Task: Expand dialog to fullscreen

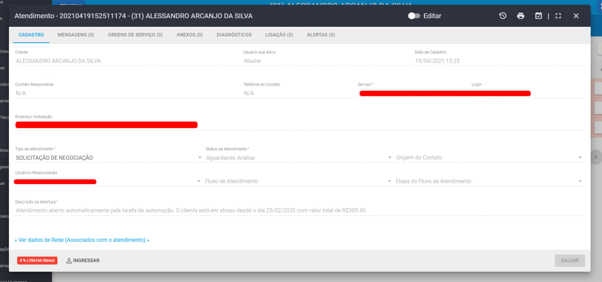Action: (x=558, y=16)
